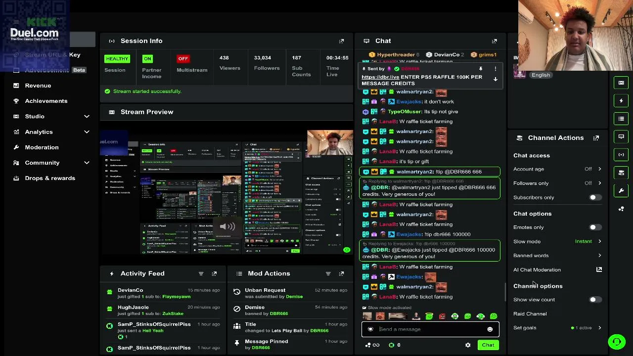Click the Stream Preview video thumbnail

(226, 192)
